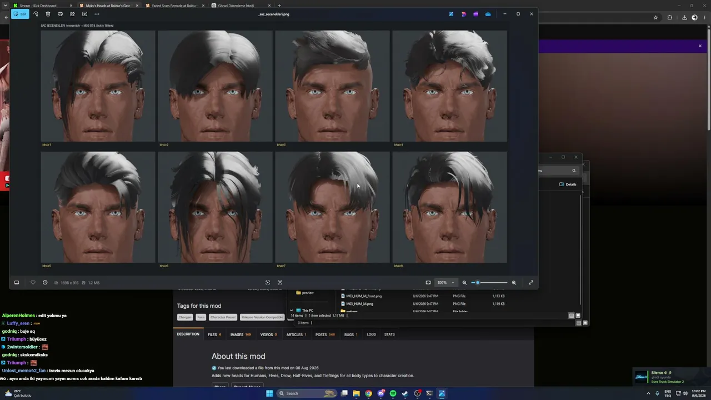This screenshot has height=400, width=711.
Task: Click the taskbar Search box
Action: point(307,393)
